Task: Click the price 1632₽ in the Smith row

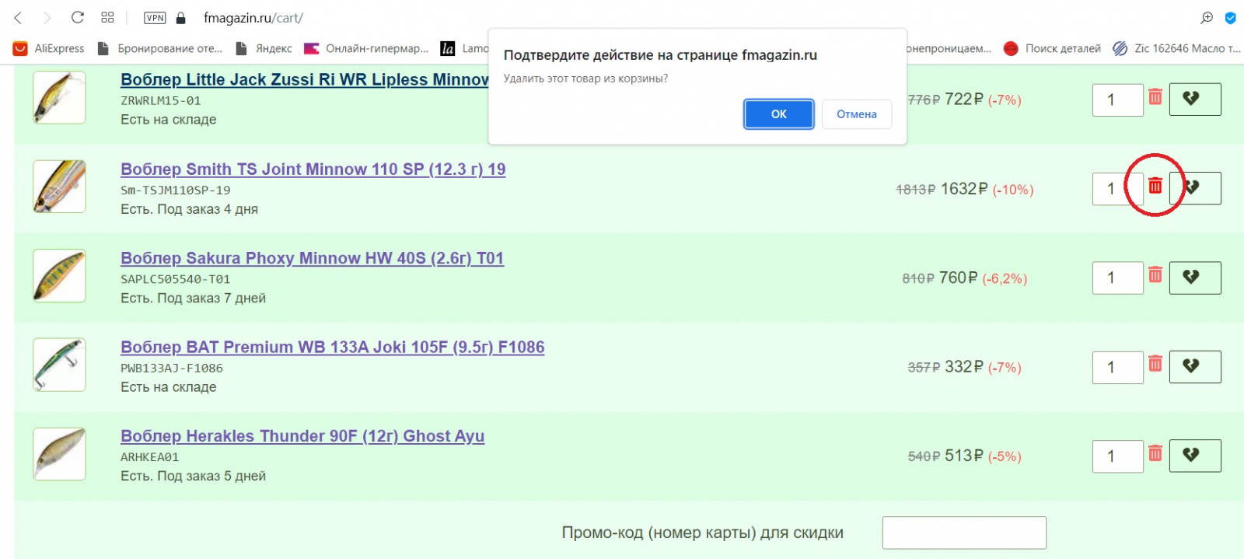Action: (x=964, y=189)
